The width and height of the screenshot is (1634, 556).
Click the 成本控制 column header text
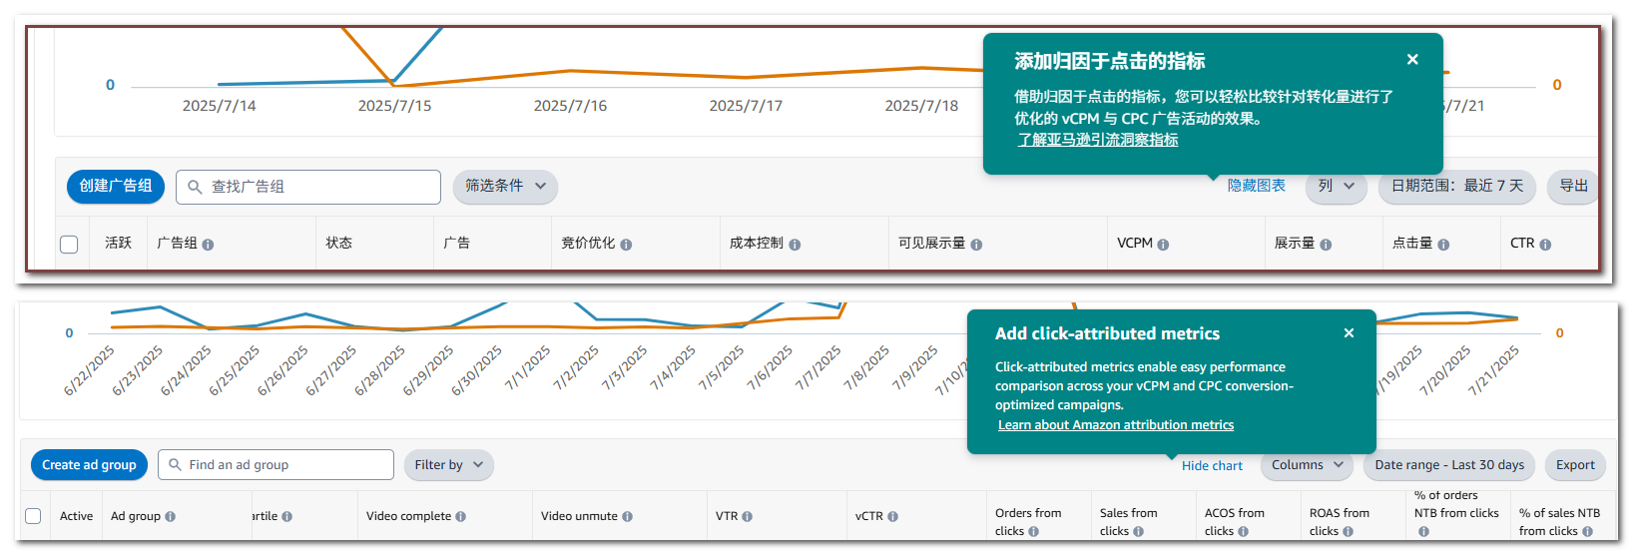757,244
